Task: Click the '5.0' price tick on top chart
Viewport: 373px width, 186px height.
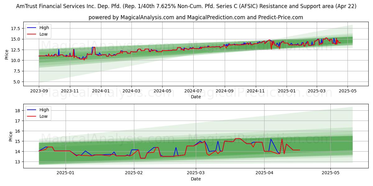Action: [x=17, y=82]
